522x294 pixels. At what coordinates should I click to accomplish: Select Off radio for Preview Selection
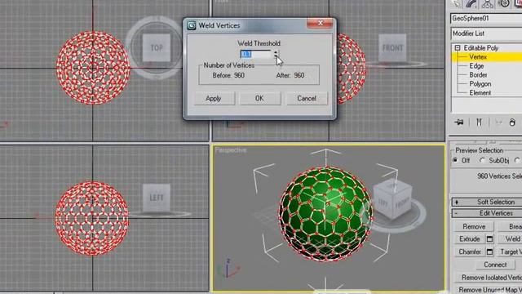[x=455, y=160]
